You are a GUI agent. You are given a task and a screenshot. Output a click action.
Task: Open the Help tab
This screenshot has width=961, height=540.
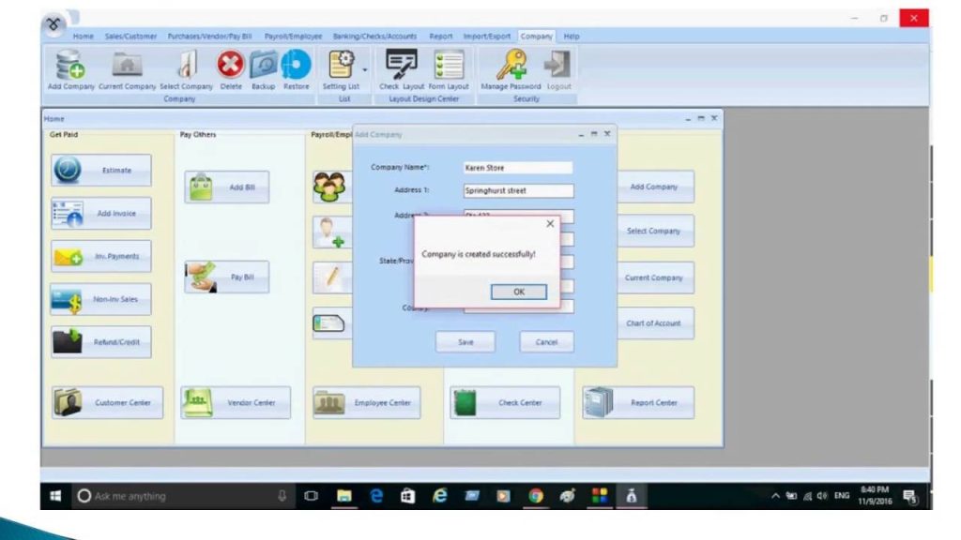pos(572,37)
